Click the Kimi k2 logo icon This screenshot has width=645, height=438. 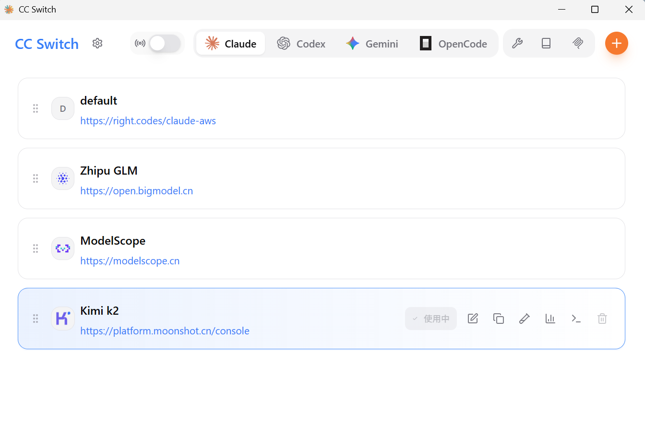pos(63,319)
